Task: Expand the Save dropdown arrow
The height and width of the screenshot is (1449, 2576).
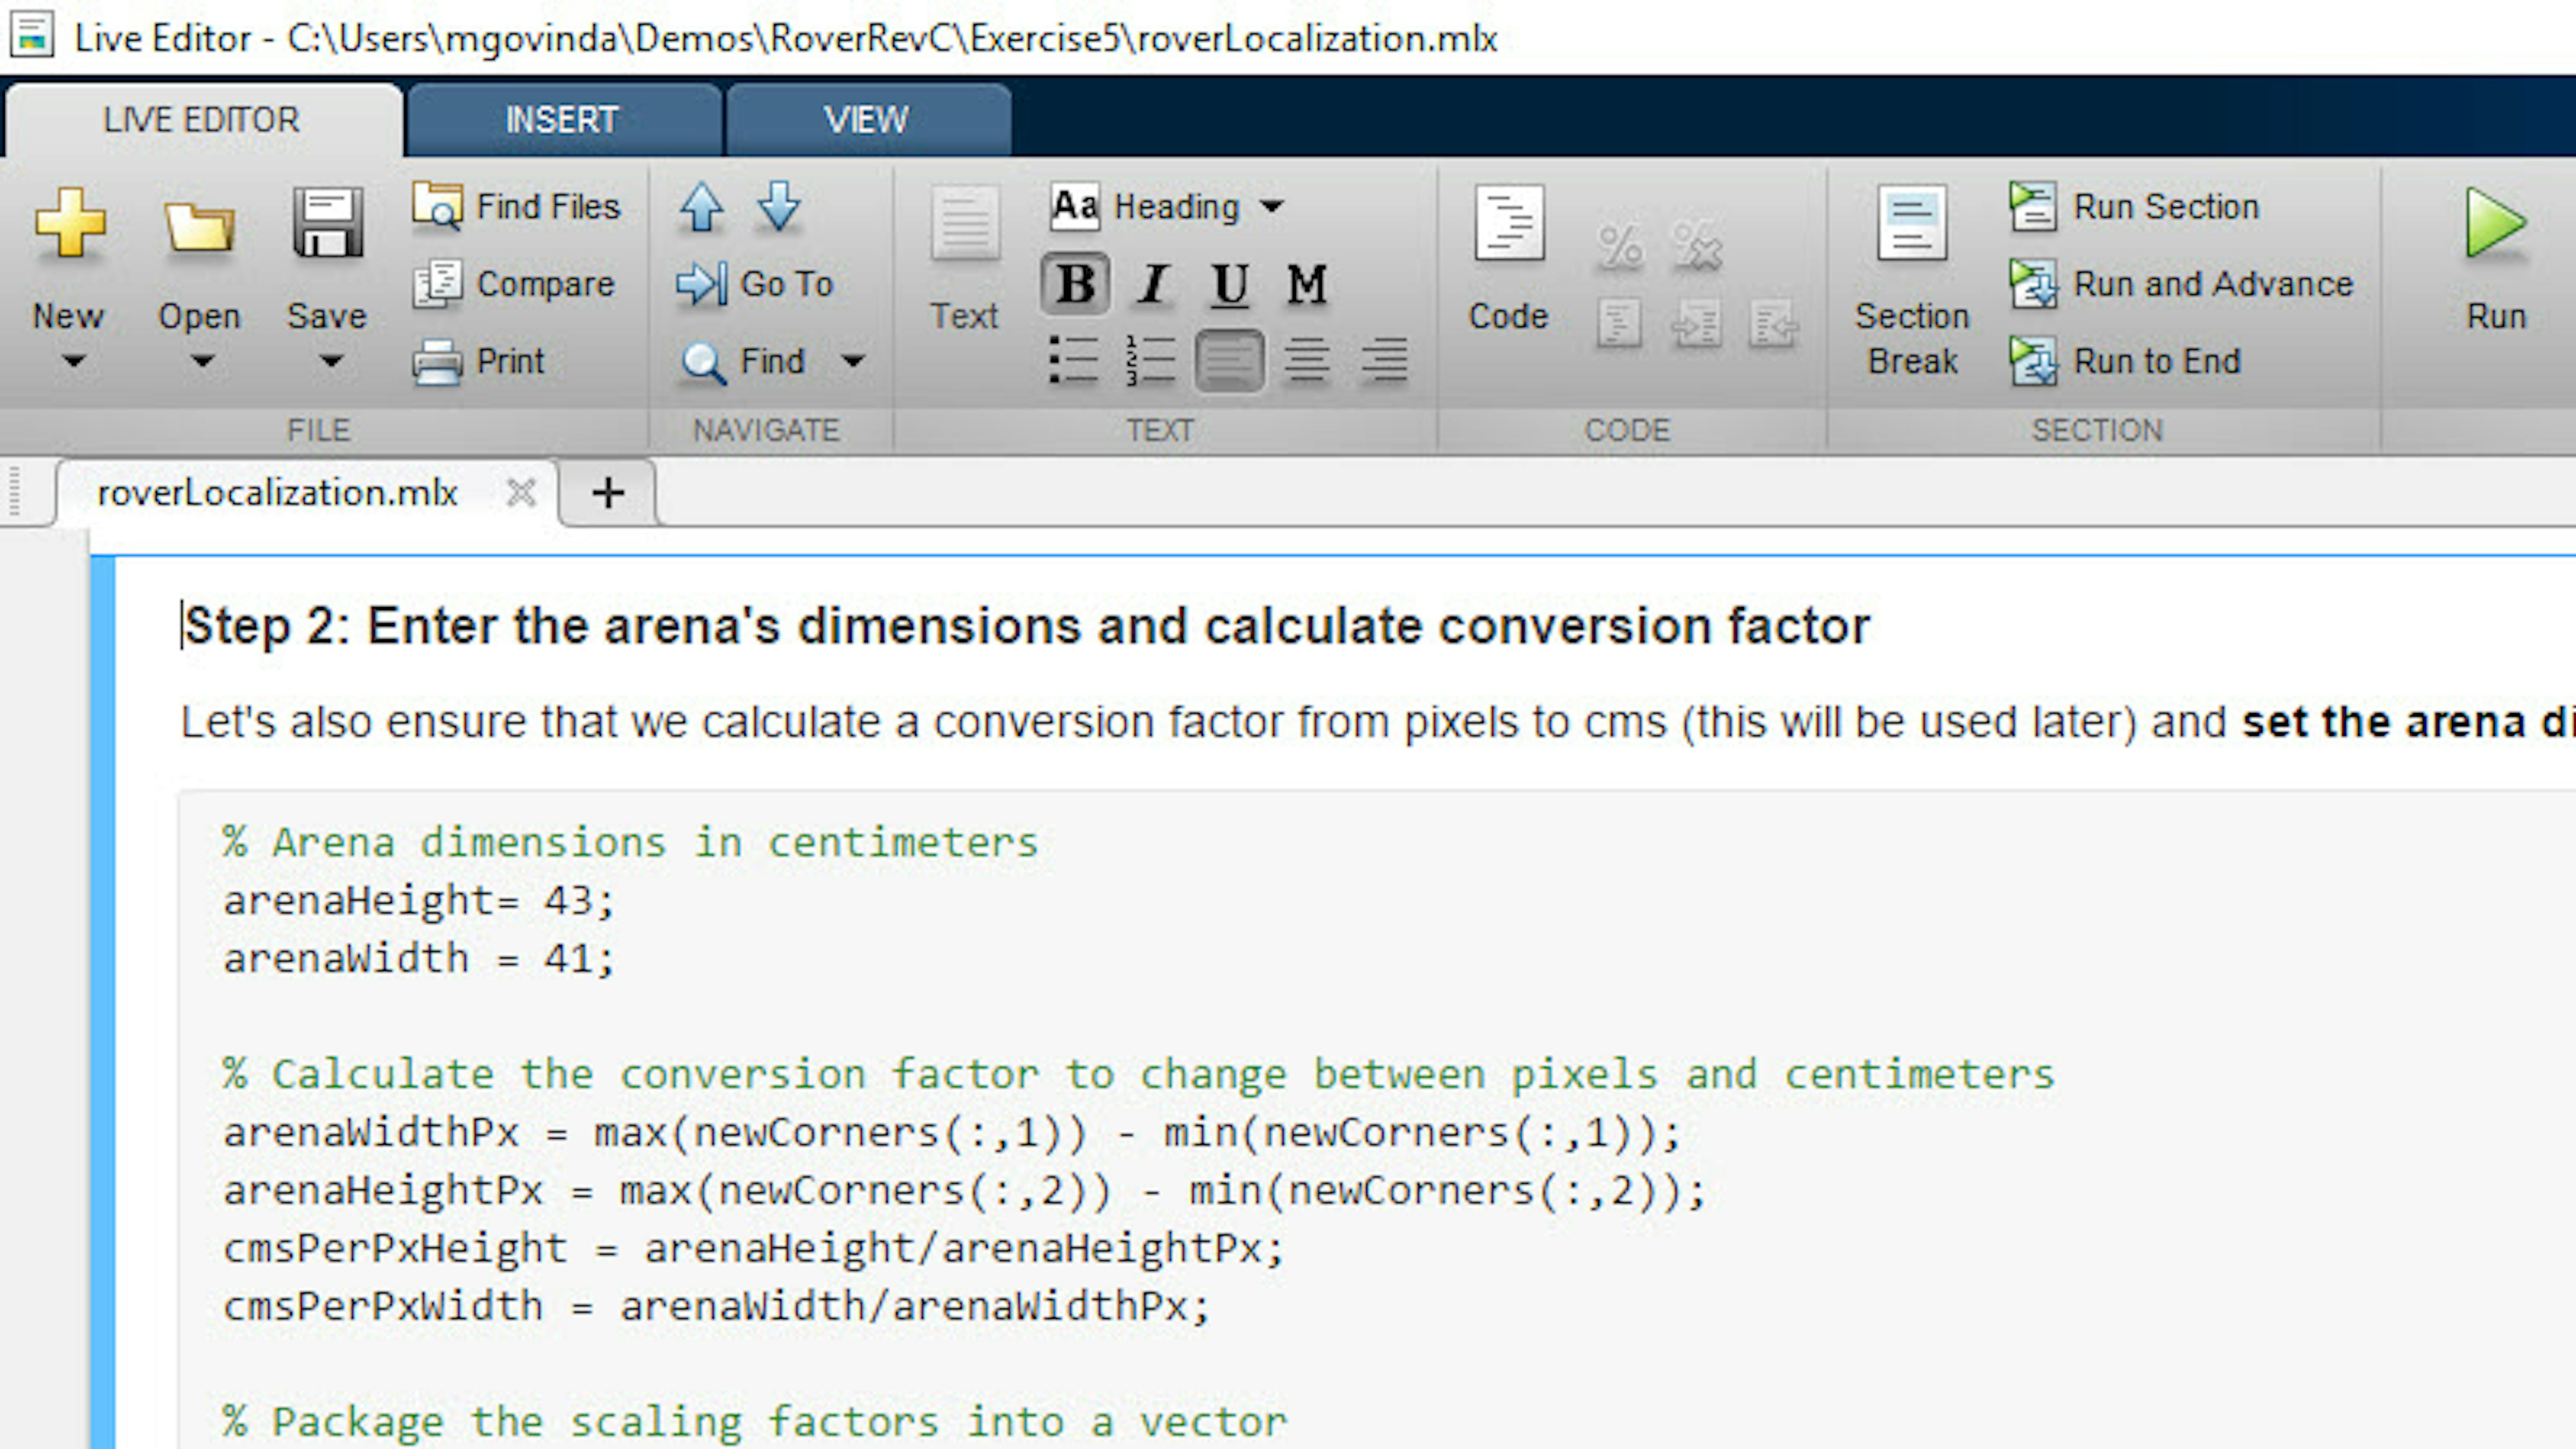Action: coord(331,360)
